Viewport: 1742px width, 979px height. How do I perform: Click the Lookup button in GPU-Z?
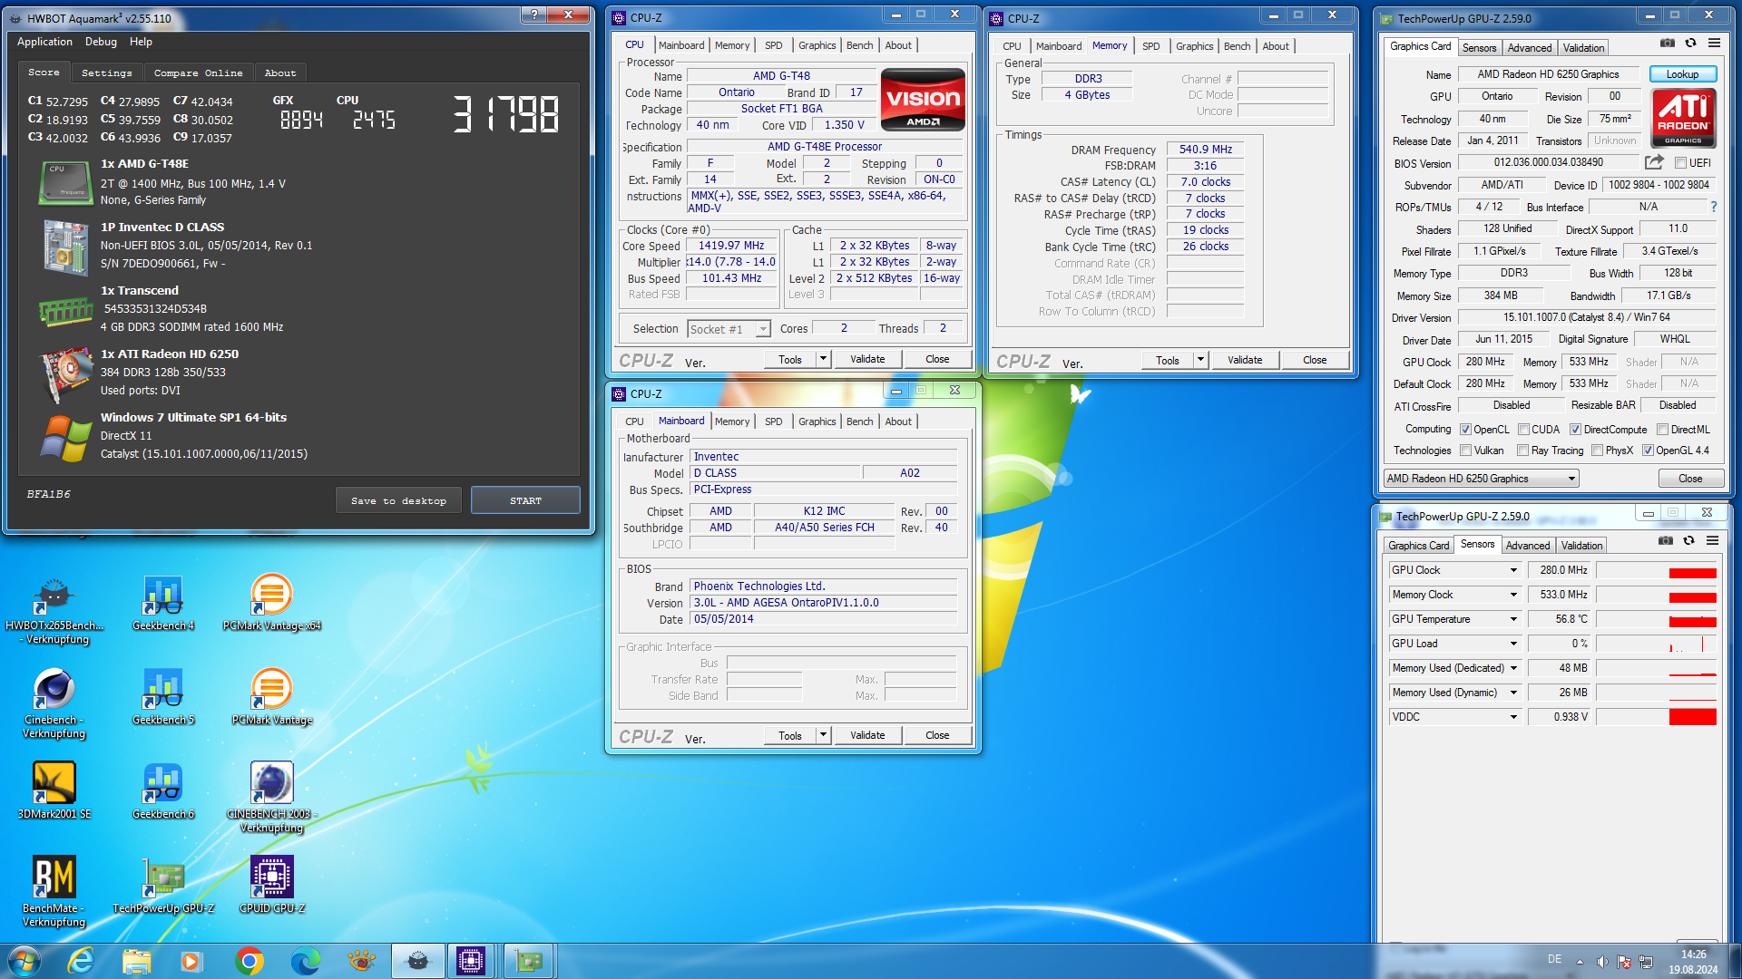click(x=1682, y=74)
